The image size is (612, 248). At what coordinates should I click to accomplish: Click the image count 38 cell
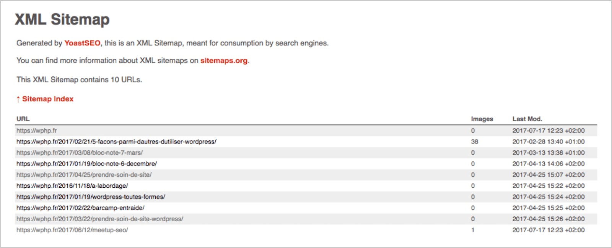(x=475, y=142)
